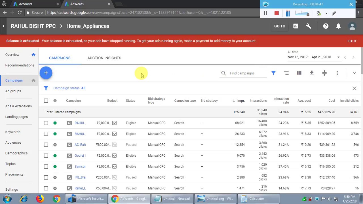This screenshot has height=204, width=363.
Task: Open the columns icon in the toolbar
Action: click(299, 73)
